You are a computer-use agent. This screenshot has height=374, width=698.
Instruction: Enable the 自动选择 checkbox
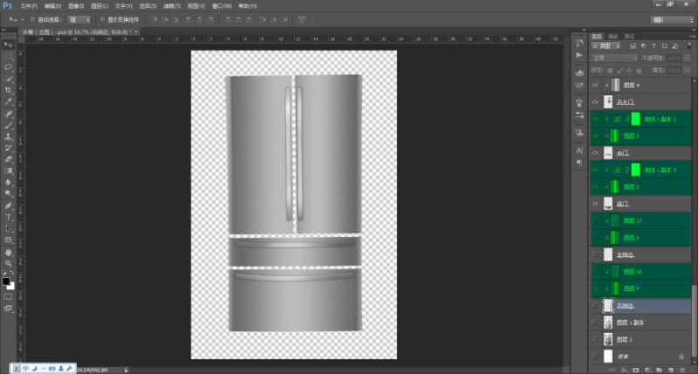[32, 19]
